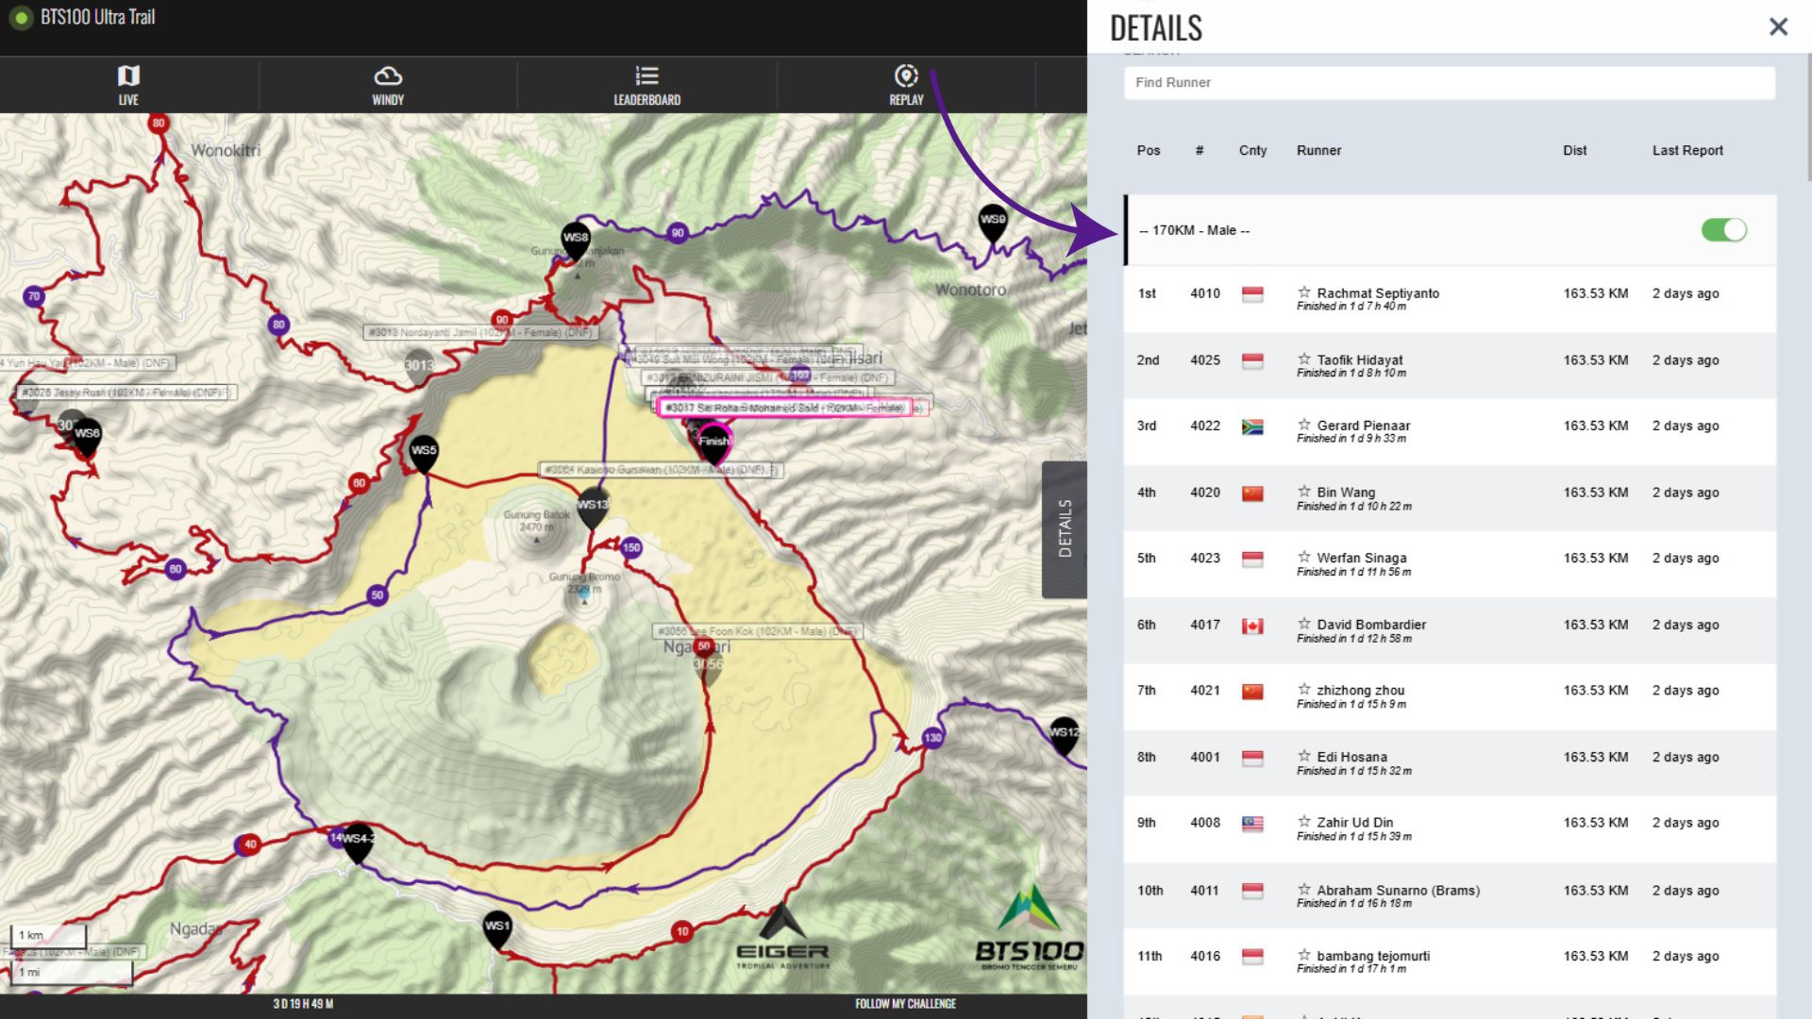This screenshot has width=1812, height=1019.
Task: Favorite Rachmat Septiyanto with the star
Action: 1304,292
